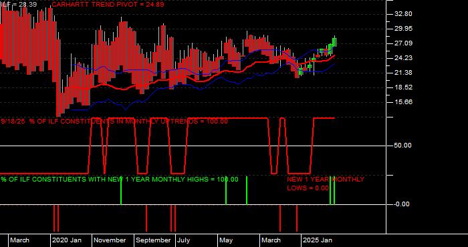
Task: Click the September timeline label
Action: tap(153, 240)
